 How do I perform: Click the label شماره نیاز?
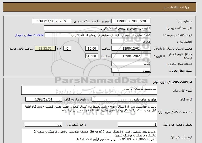click(x=185, y=21)
